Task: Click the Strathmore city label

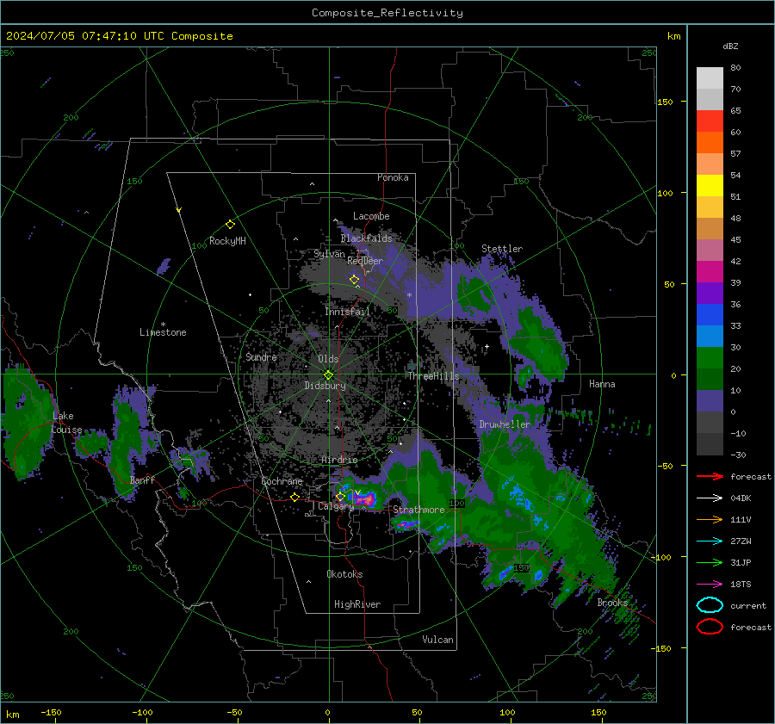Action: [418, 510]
